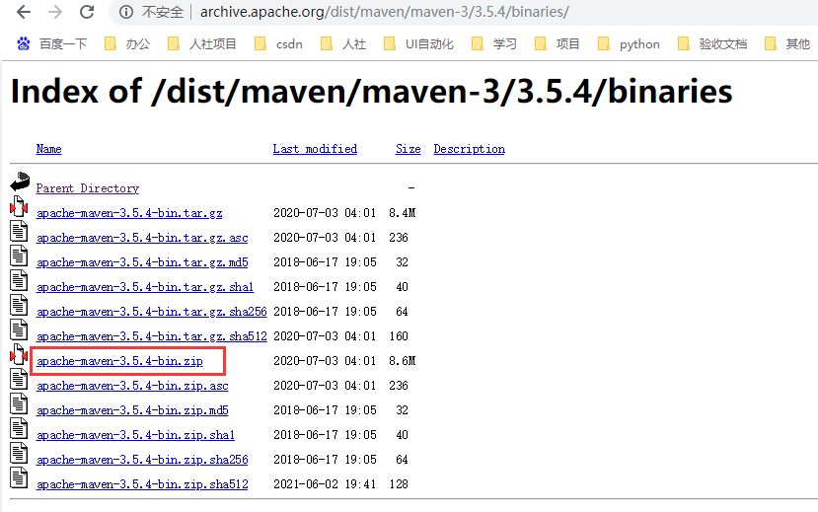Click the archive icon beside bin.tar.gz
The image size is (818, 512).
tap(19, 206)
